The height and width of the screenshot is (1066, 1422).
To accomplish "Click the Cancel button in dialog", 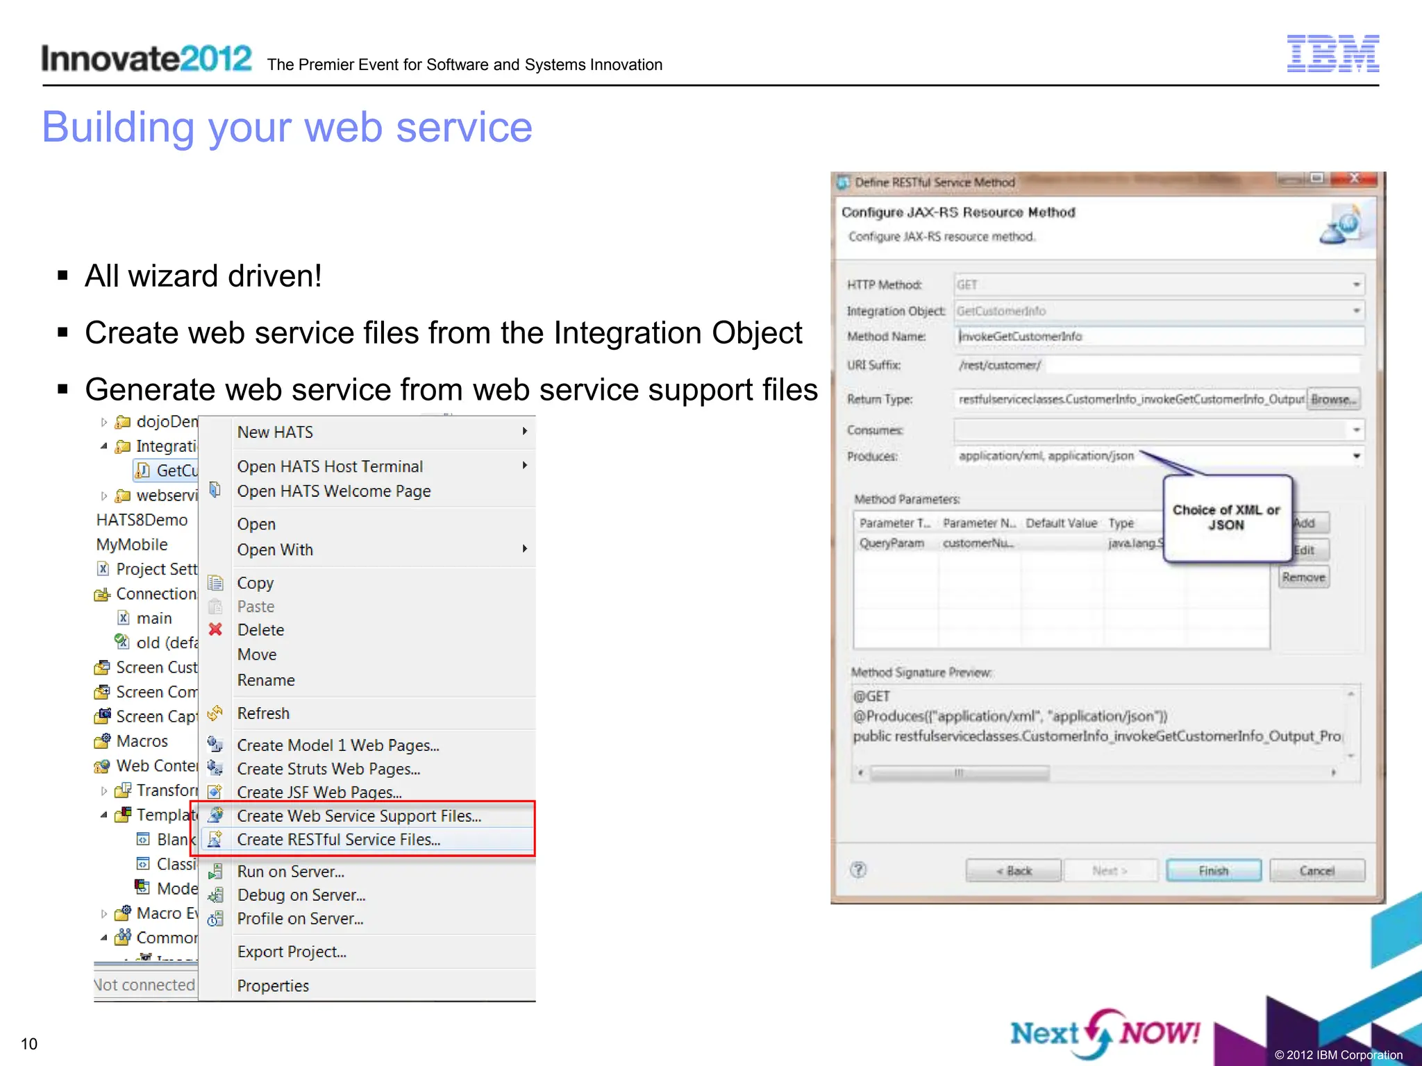I will (x=1317, y=870).
